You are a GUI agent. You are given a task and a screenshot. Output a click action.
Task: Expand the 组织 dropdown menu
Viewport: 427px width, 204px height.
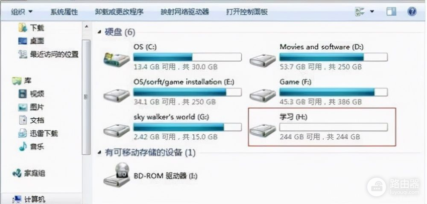click(22, 12)
